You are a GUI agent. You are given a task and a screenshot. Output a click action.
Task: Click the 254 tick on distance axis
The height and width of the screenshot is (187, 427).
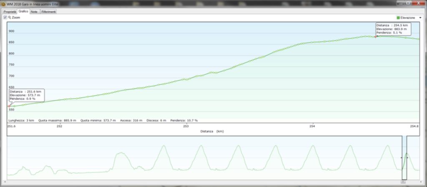click(312, 126)
